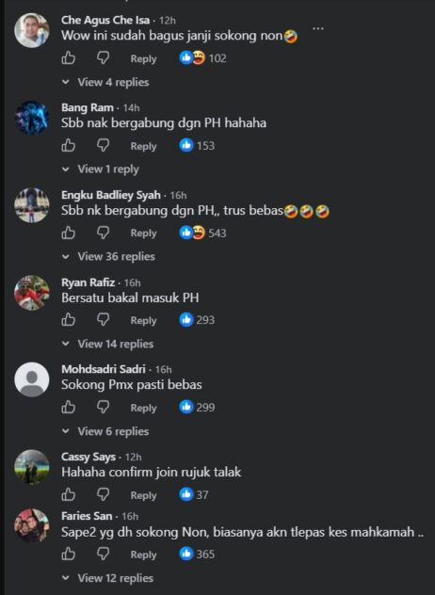Open Engku Badliey Syah's profile link

(x=111, y=195)
